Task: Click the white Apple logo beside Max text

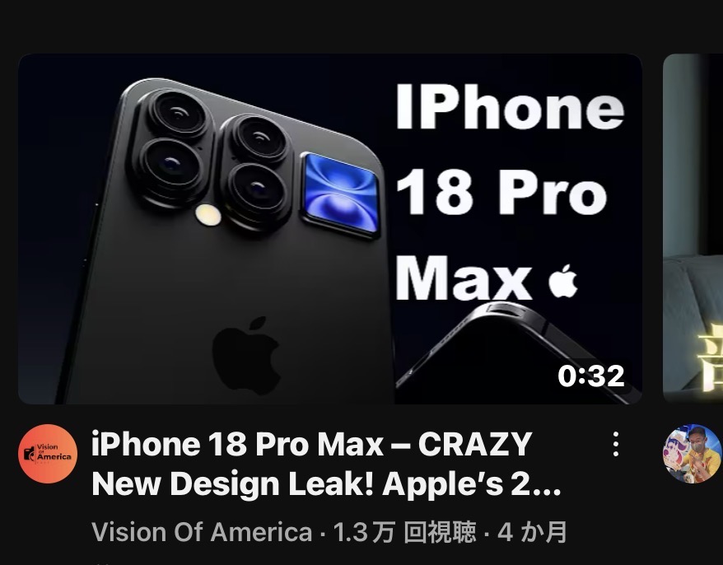Action: 563,282
